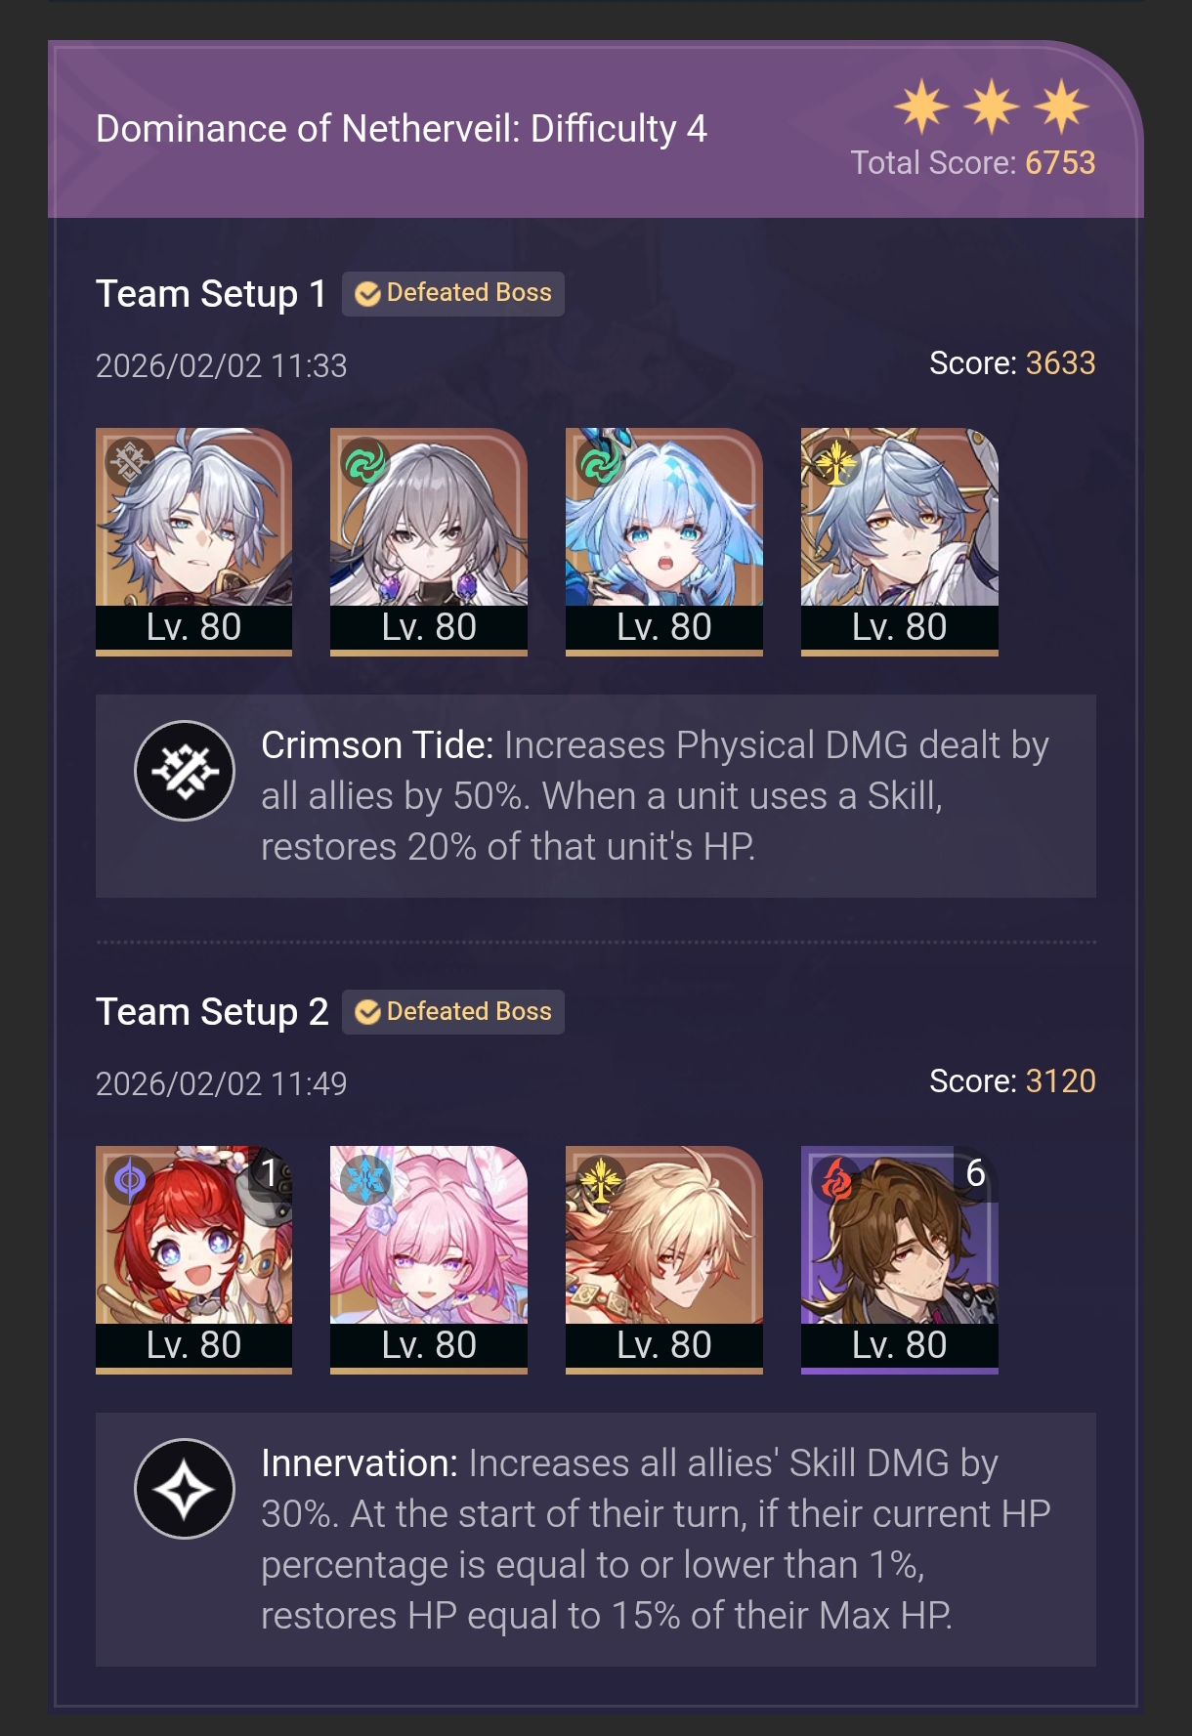Click the Team Setup 1 Defeated Boss checkmark
Image resolution: width=1192 pixels, height=1736 pixels.
point(367,294)
